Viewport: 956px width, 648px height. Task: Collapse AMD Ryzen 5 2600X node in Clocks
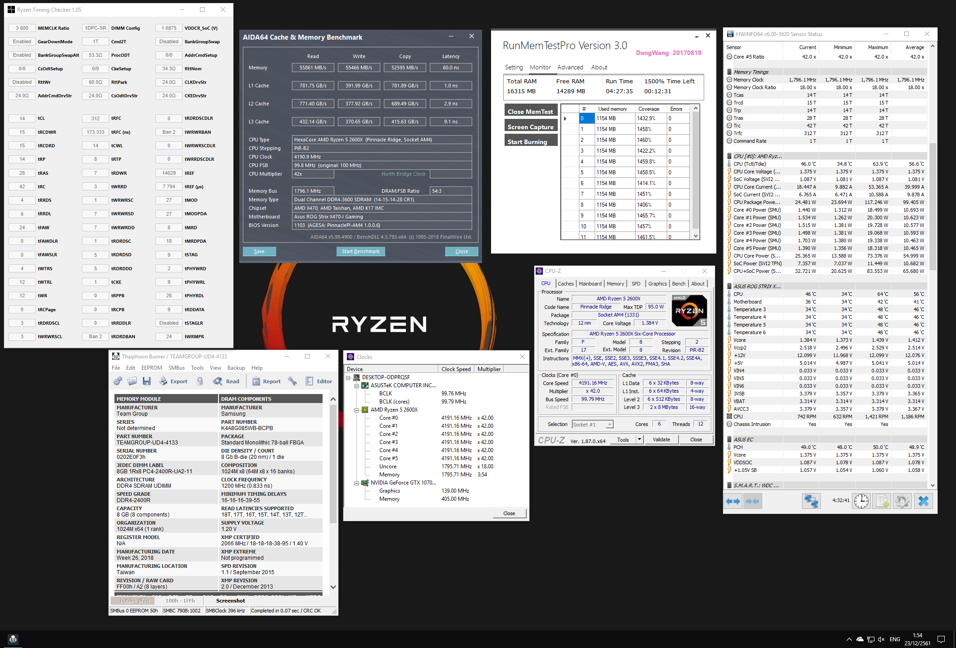click(x=356, y=410)
